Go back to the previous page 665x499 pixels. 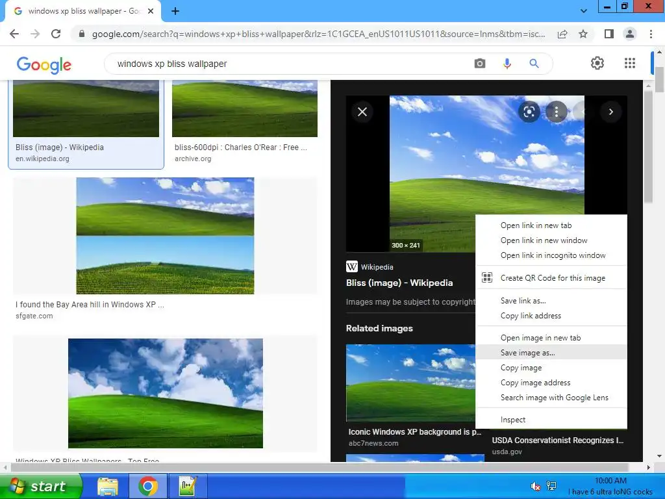pos(14,34)
